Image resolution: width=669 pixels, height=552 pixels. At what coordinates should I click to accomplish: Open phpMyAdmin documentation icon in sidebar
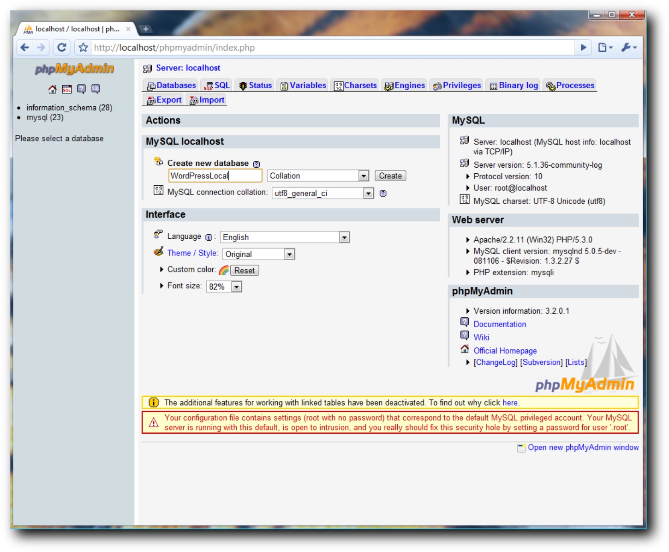point(81,89)
